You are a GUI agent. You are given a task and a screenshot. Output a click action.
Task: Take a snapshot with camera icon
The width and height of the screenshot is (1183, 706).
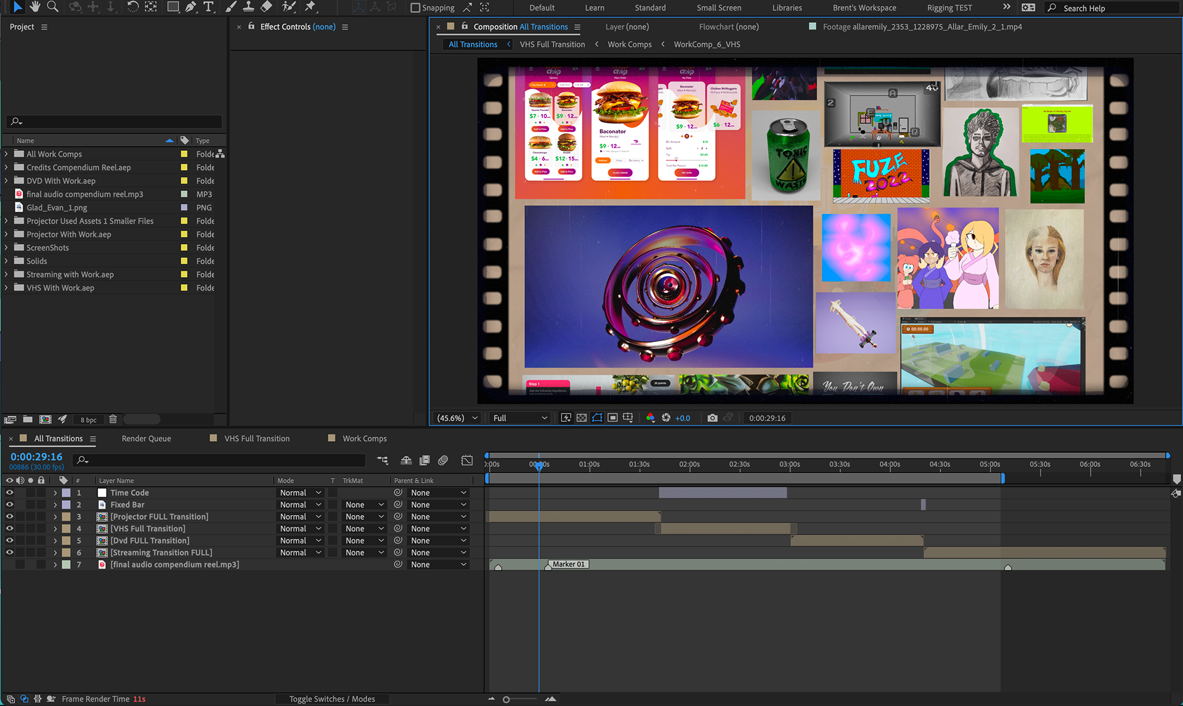712,418
